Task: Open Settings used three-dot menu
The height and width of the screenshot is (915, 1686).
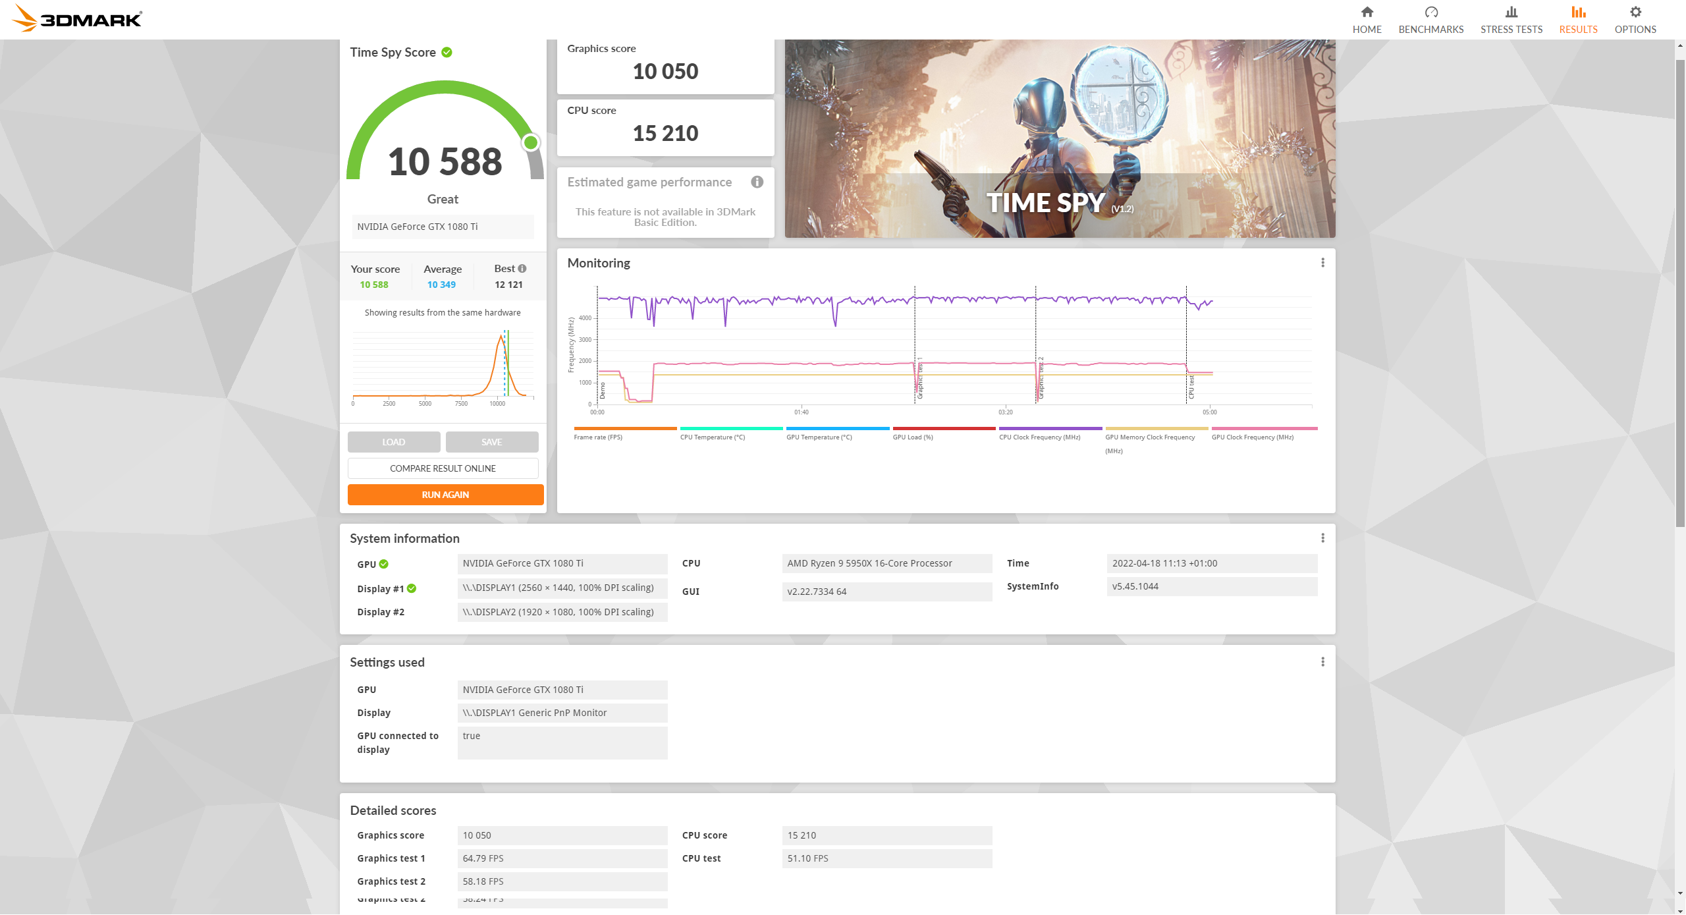Action: (x=1322, y=662)
